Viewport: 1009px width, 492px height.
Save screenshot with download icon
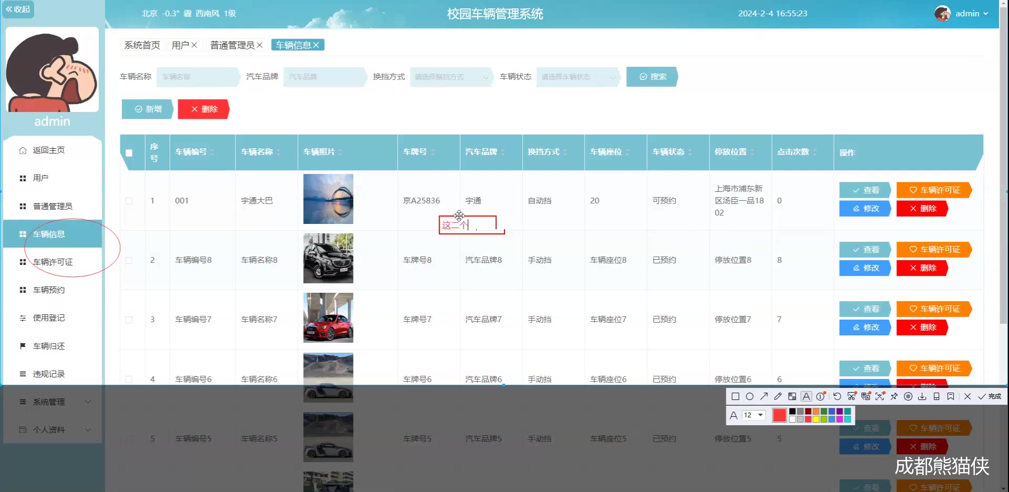[x=922, y=397]
